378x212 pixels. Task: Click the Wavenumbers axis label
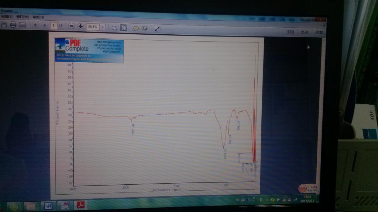(167, 190)
